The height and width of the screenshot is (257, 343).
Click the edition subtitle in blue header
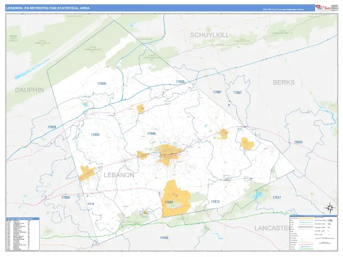[x=284, y=10]
